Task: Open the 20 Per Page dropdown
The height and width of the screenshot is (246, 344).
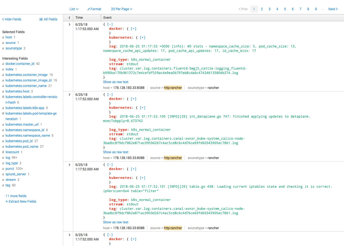Action: tap(121, 9)
